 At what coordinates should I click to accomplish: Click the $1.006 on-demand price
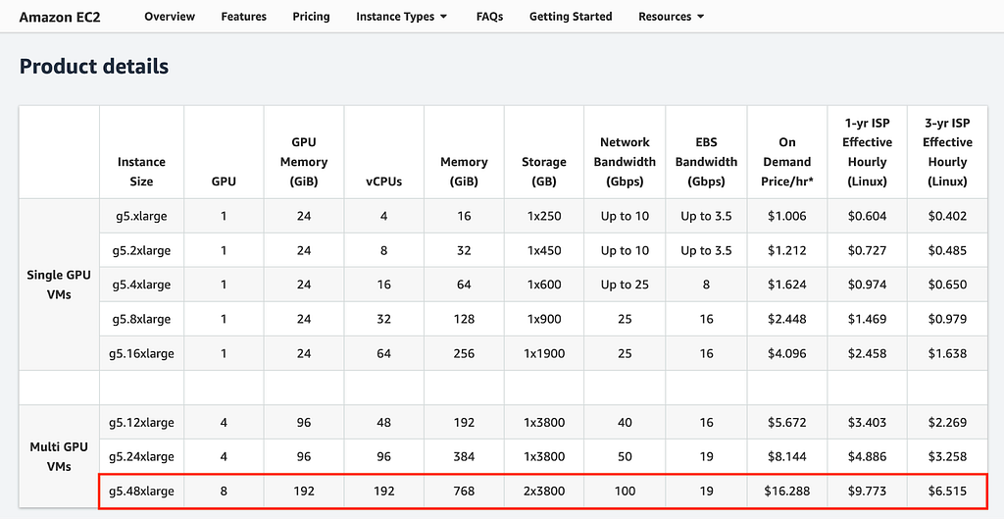[787, 216]
